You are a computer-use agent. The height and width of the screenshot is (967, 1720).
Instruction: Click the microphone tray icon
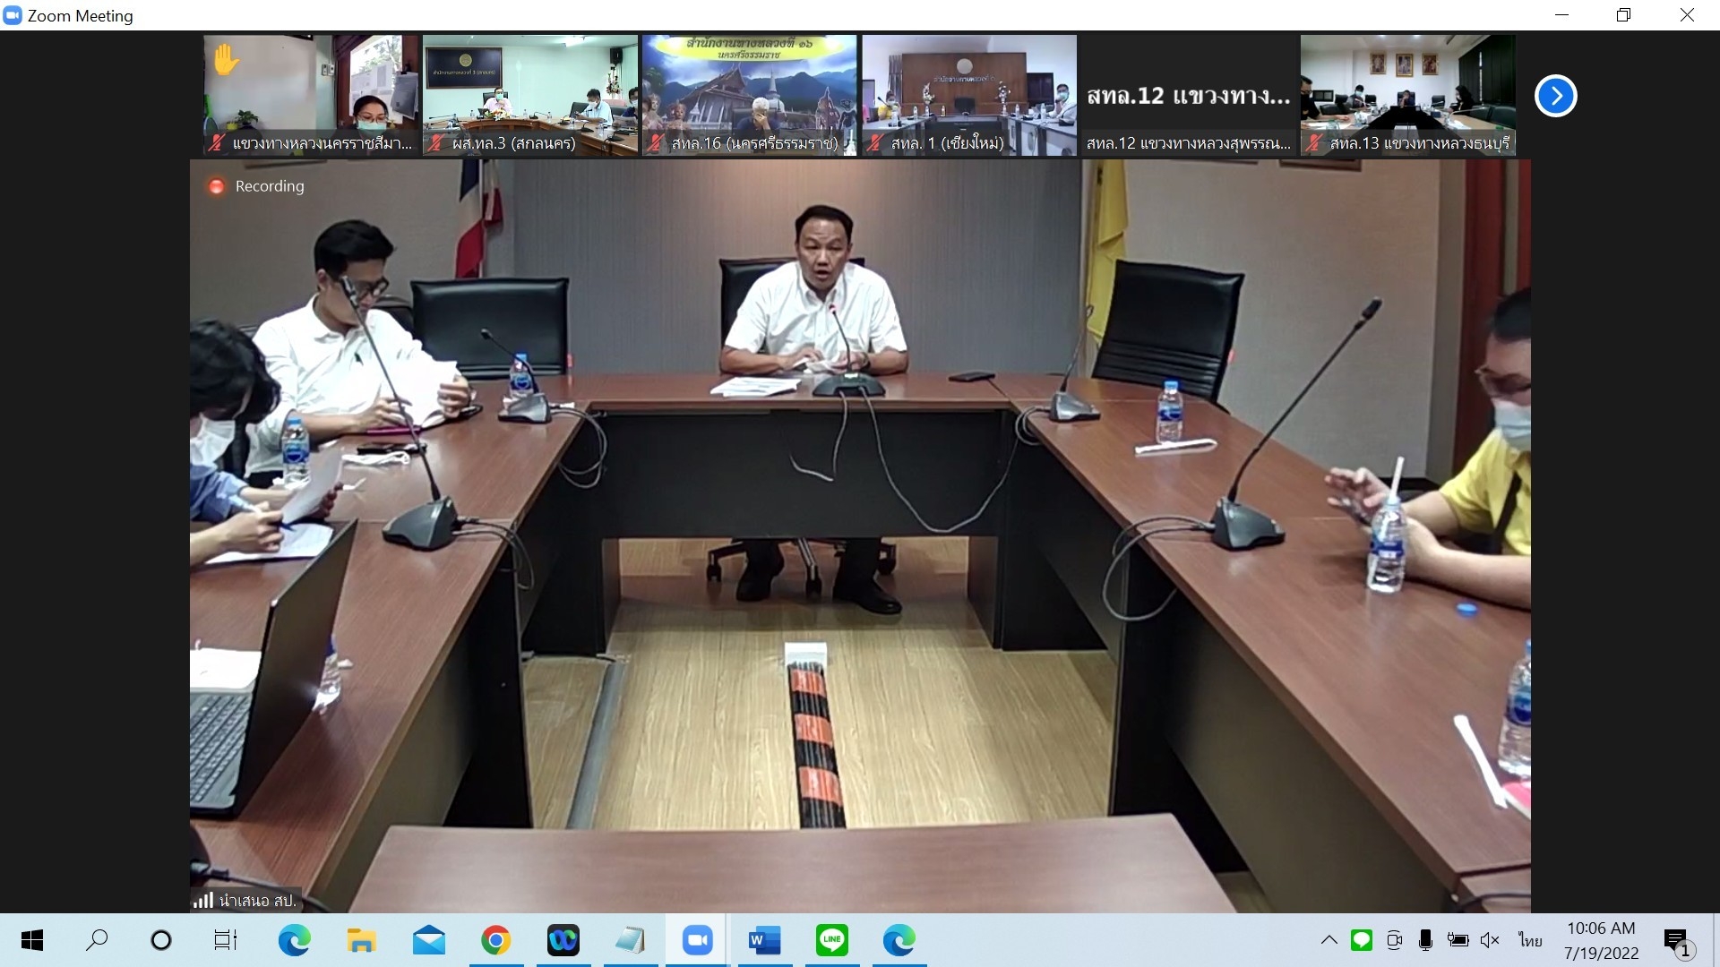1425,940
